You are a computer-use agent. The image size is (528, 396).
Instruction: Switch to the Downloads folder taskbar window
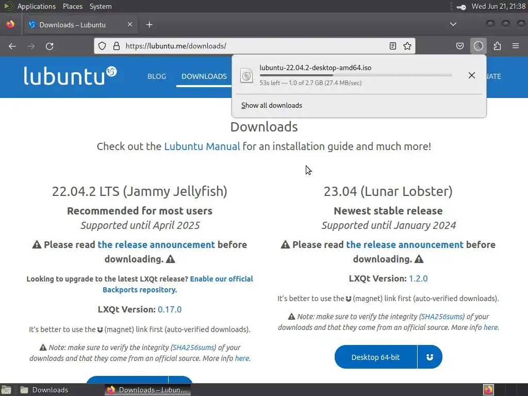coord(44,390)
